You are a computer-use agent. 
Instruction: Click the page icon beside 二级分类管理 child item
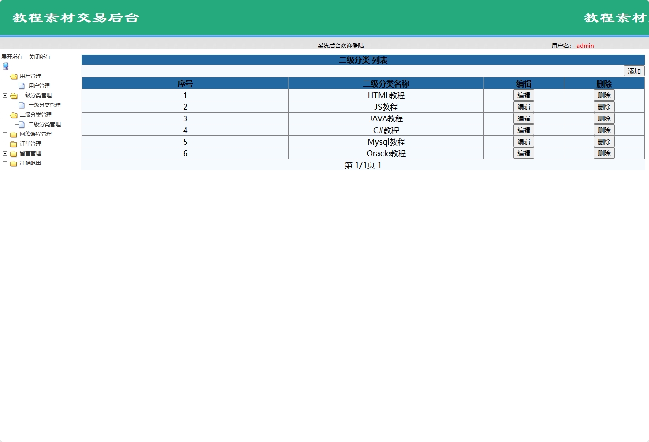pyautogui.click(x=22, y=124)
